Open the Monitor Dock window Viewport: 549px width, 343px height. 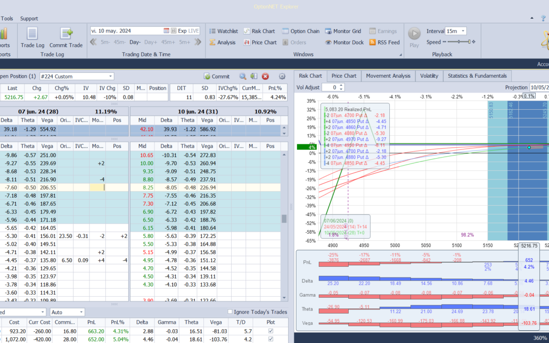coord(344,42)
